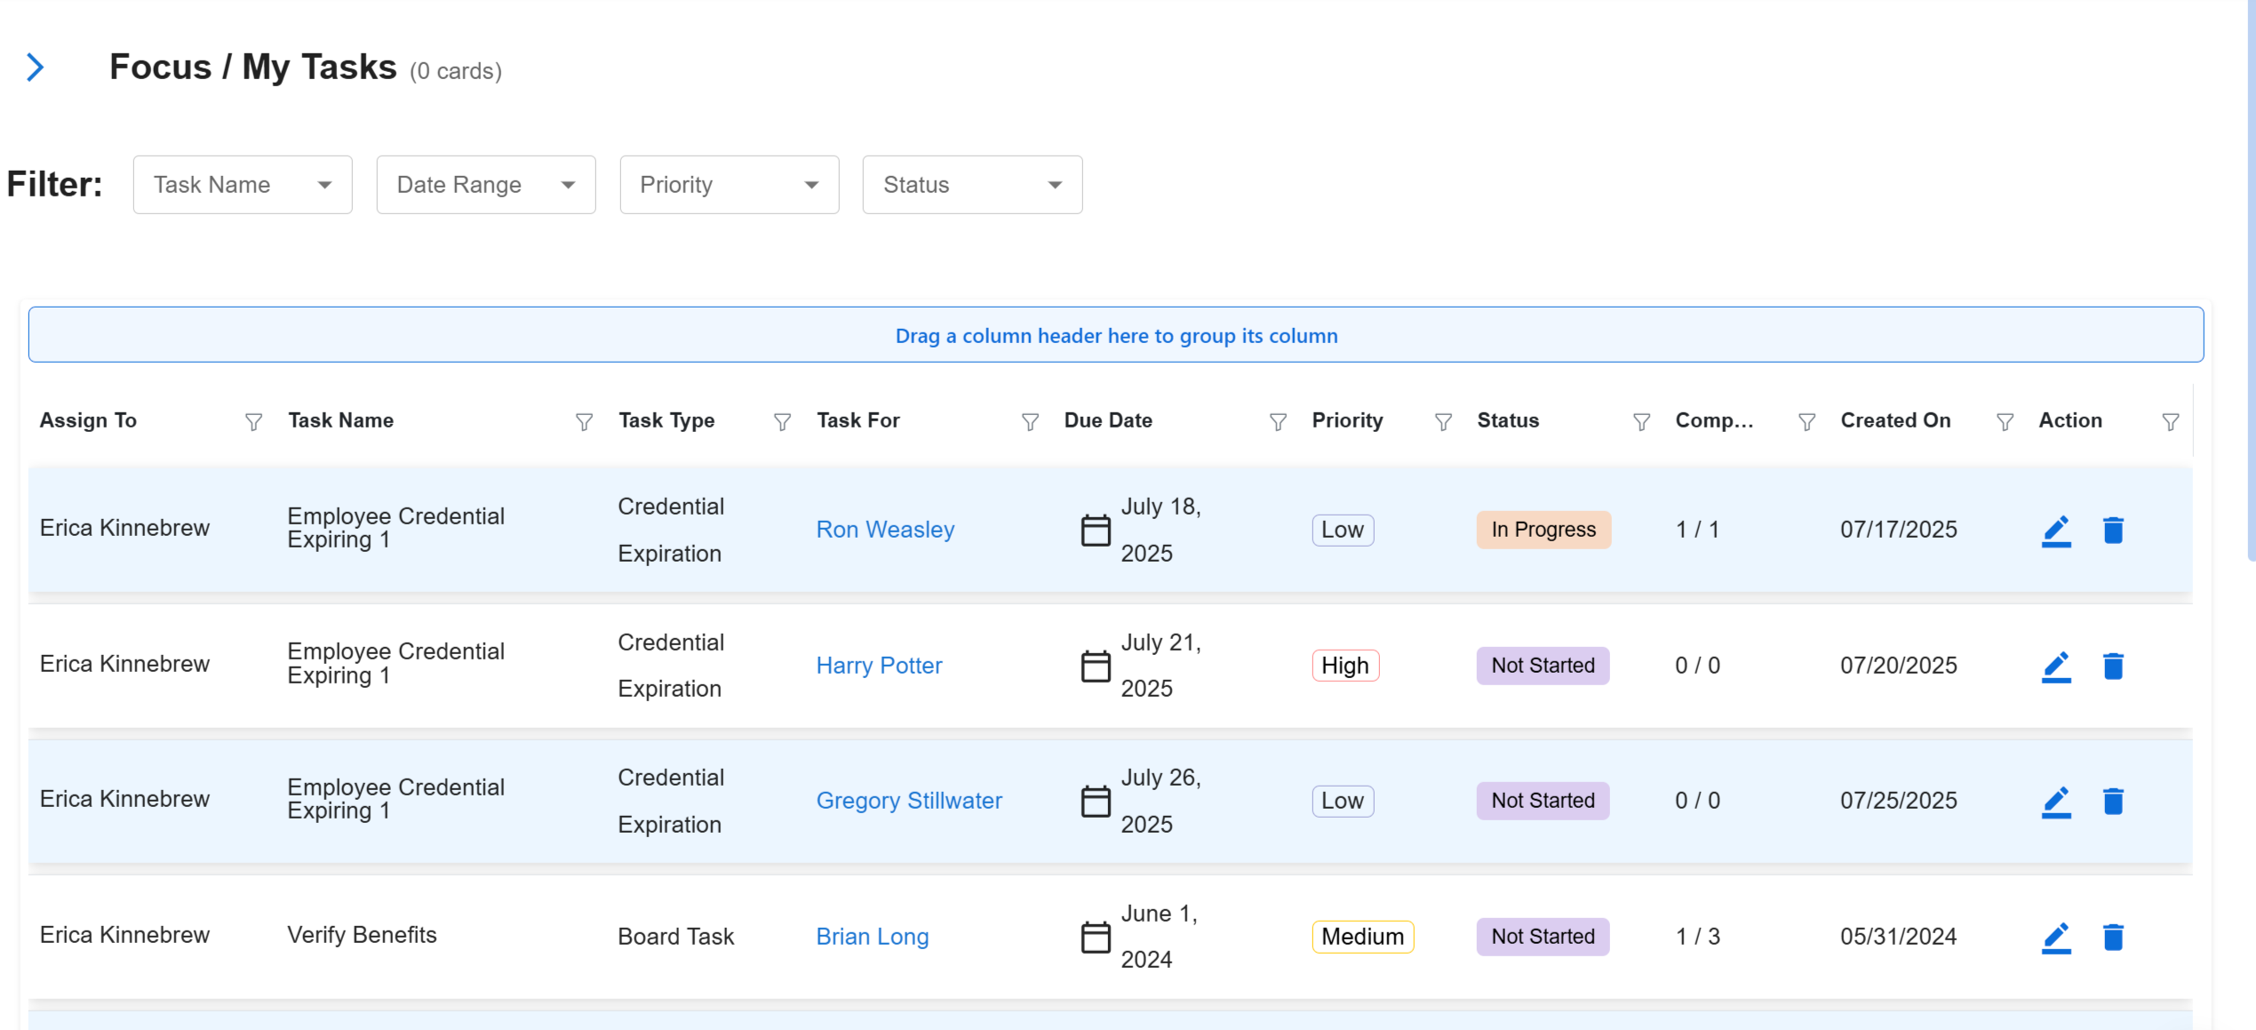The width and height of the screenshot is (2256, 1030).
Task: Open the Harry Potter link
Action: point(879,666)
